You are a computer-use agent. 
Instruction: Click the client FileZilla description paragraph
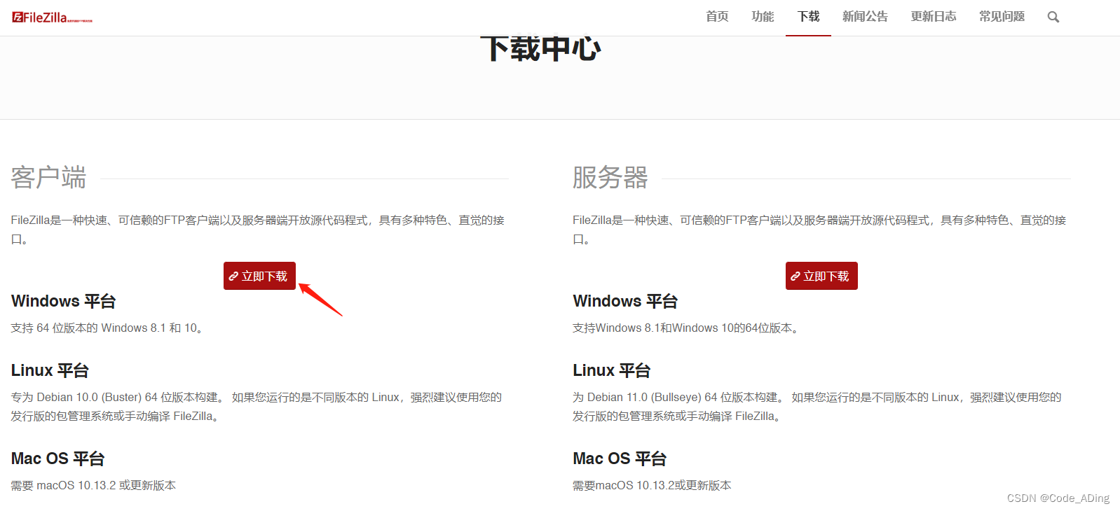[x=258, y=230]
